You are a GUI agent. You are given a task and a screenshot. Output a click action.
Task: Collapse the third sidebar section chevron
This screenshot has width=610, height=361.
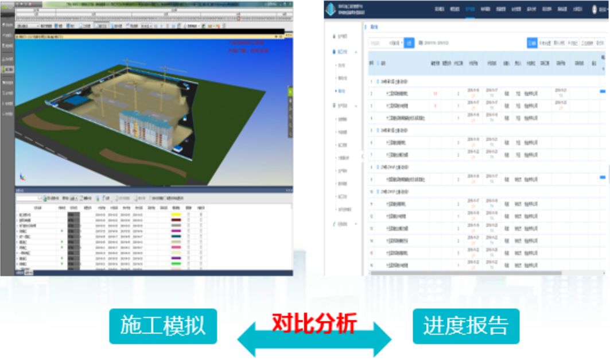pos(356,106)
